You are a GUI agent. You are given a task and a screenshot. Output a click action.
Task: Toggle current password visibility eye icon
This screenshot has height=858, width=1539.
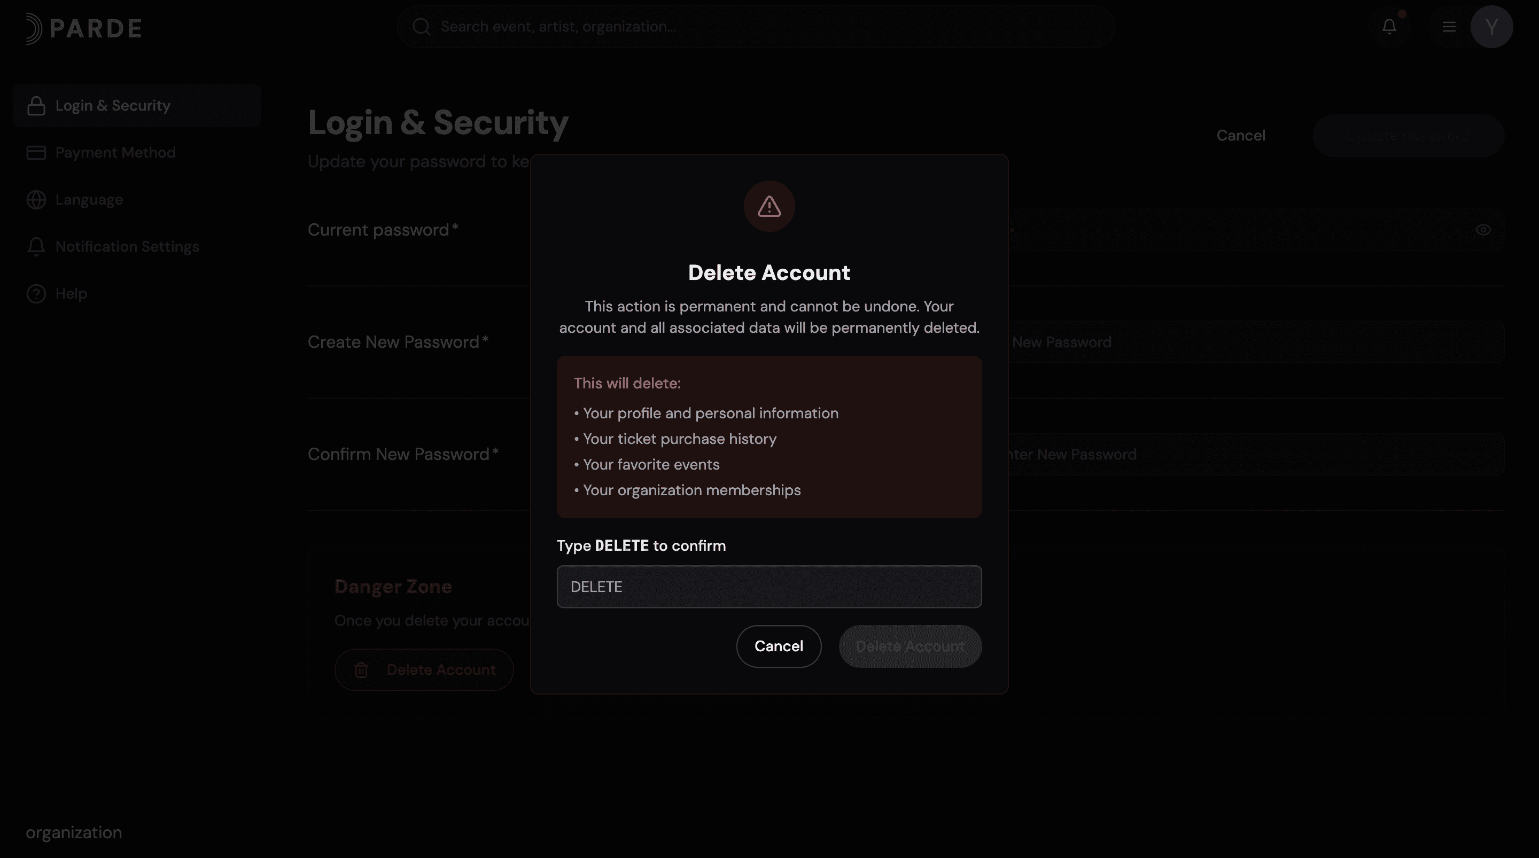point(1483,230)
